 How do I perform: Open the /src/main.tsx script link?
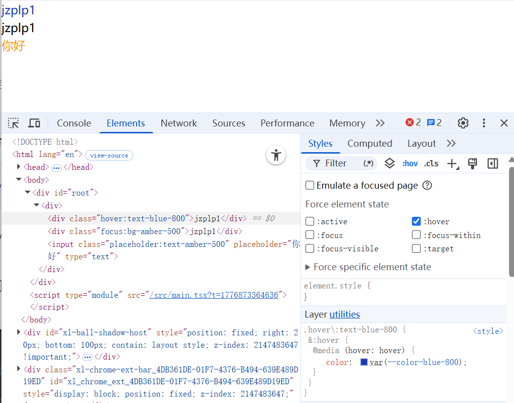point(214,295)
